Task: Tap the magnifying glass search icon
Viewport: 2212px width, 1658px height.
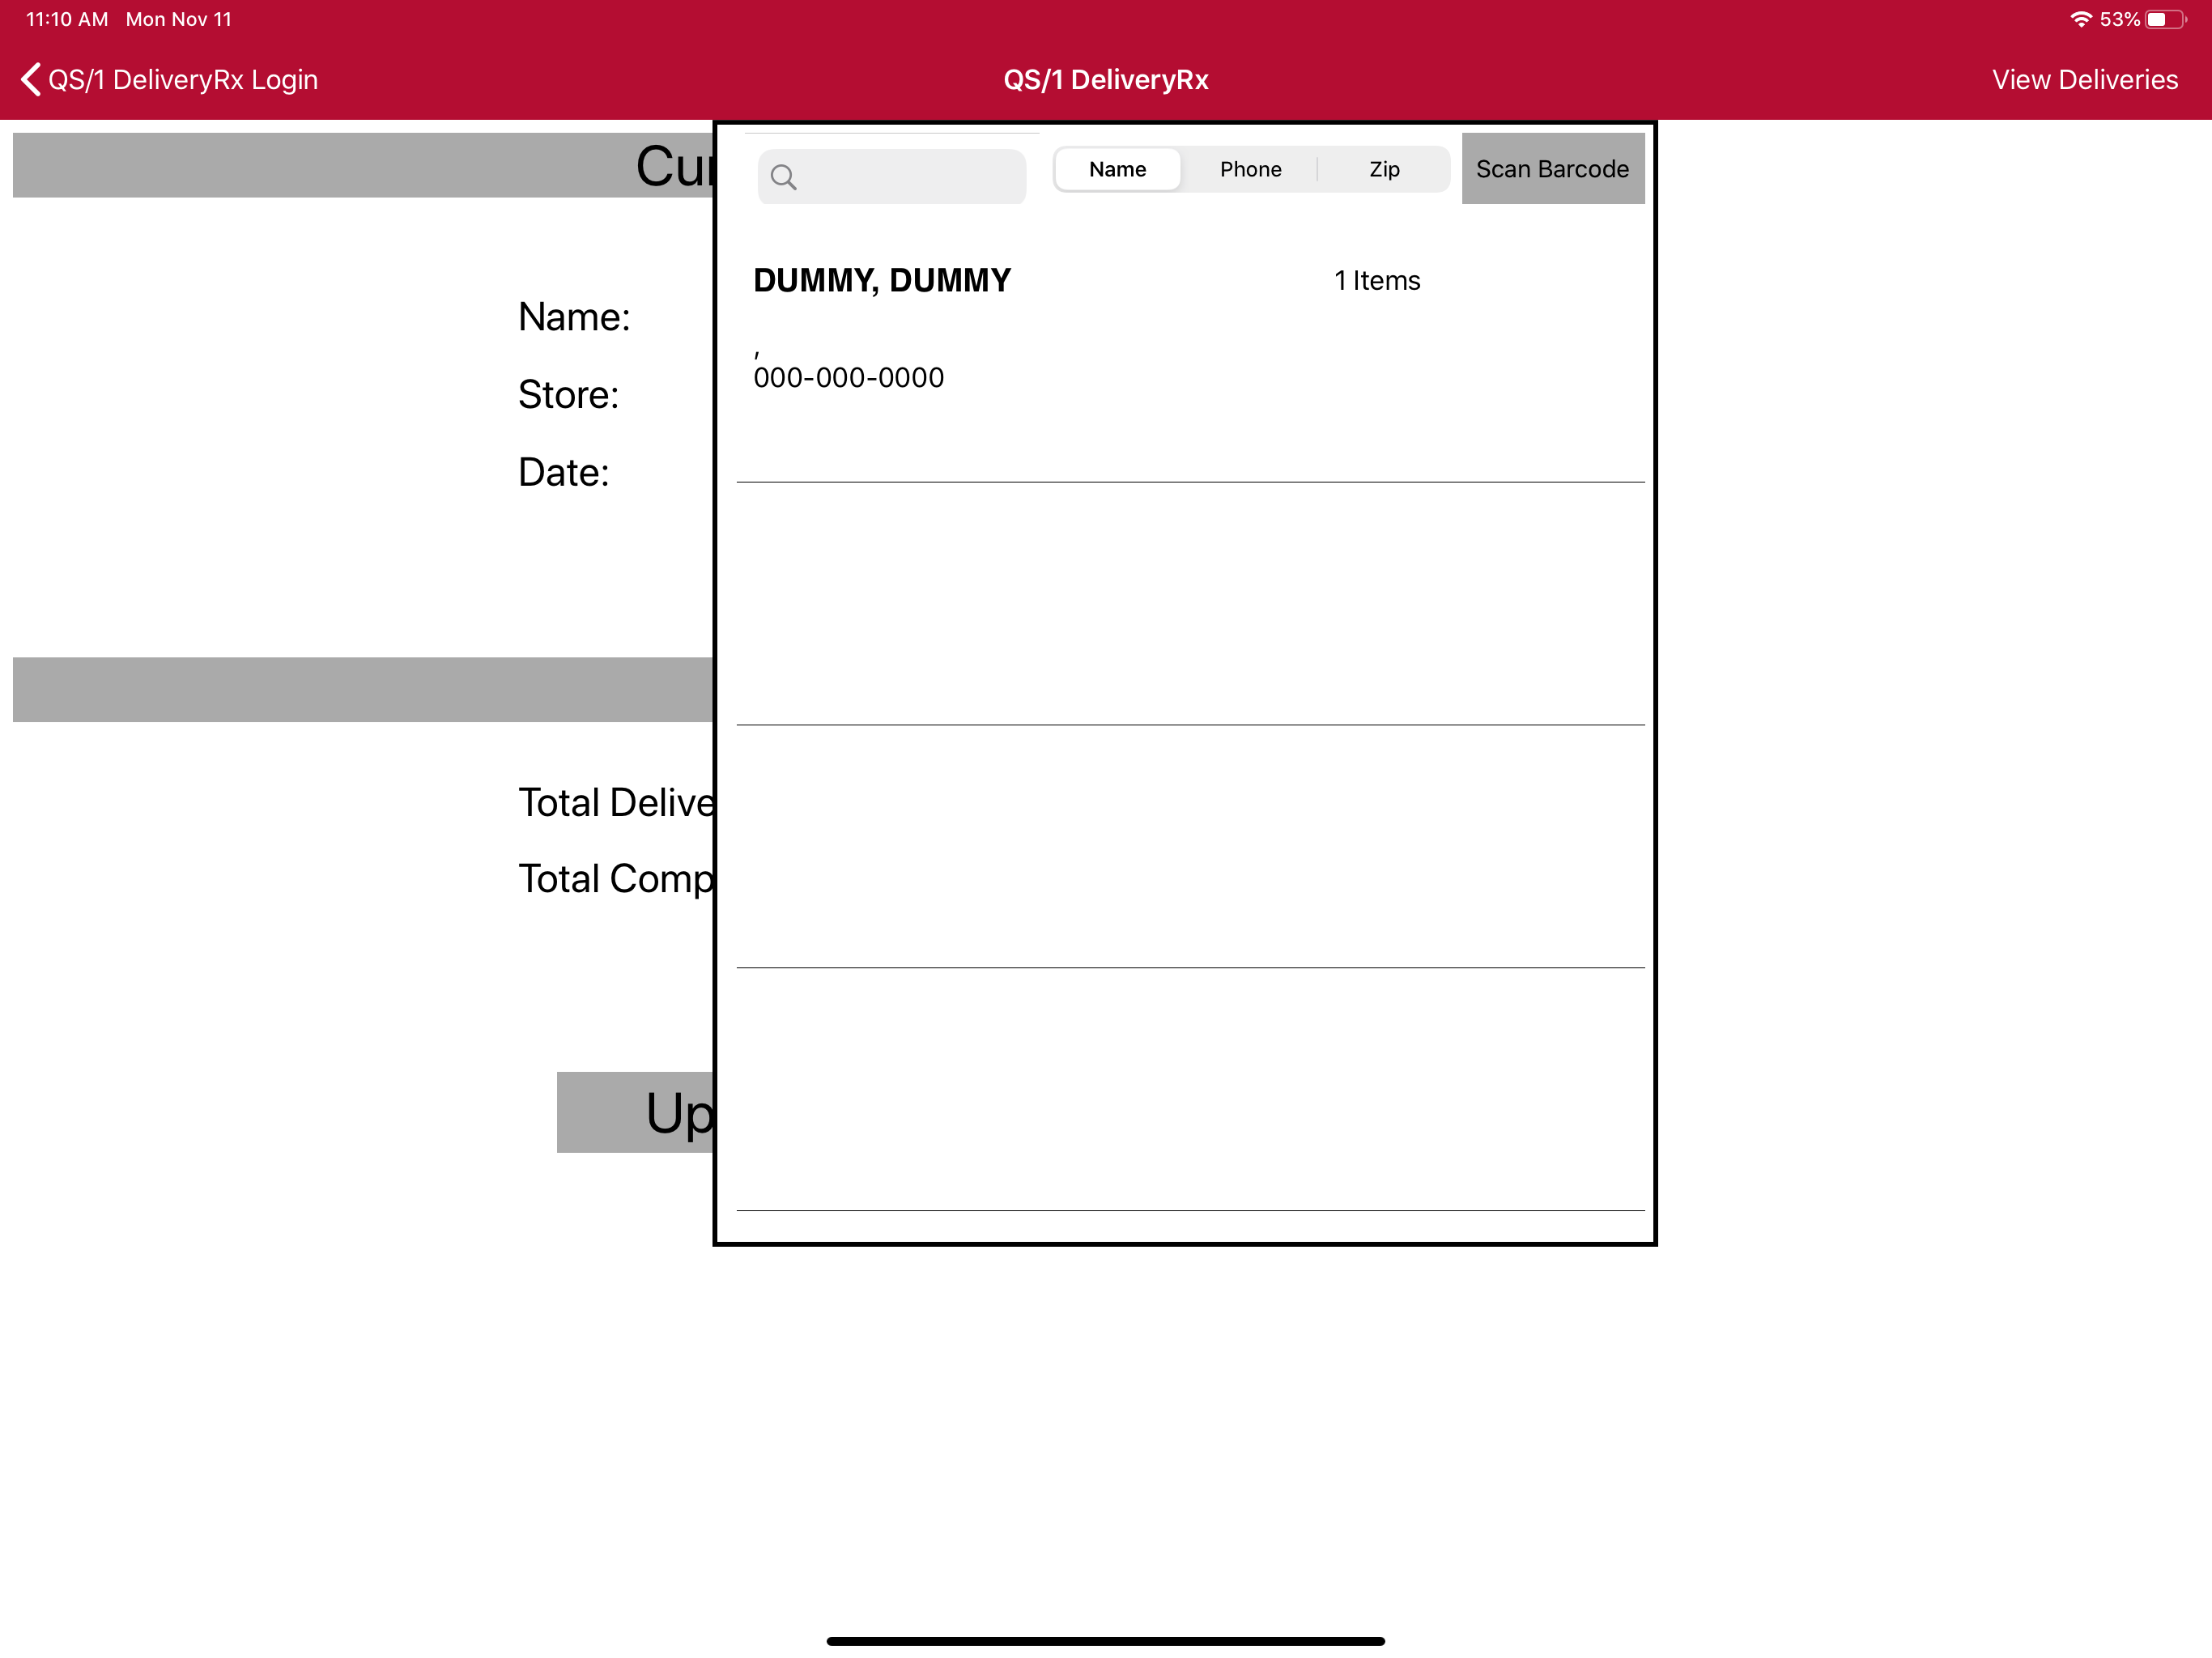Action: coord(784,178)
